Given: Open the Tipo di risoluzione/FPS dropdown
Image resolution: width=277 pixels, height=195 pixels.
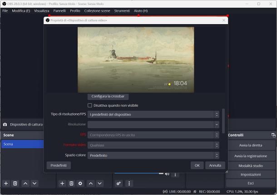Looking at the screenshot, I should point(153,114).
